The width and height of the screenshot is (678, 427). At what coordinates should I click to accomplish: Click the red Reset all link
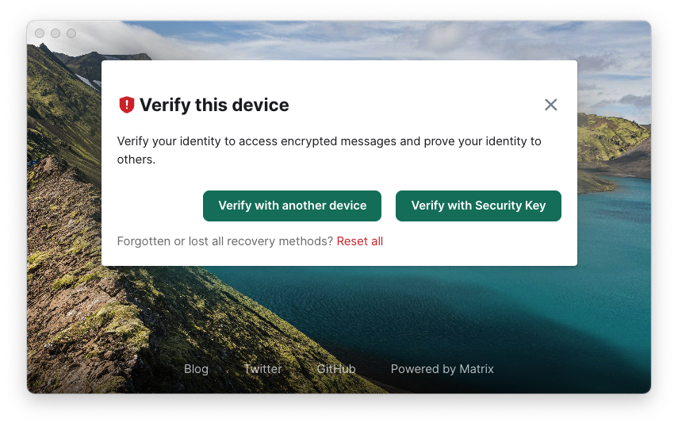[x=359, y=241]
